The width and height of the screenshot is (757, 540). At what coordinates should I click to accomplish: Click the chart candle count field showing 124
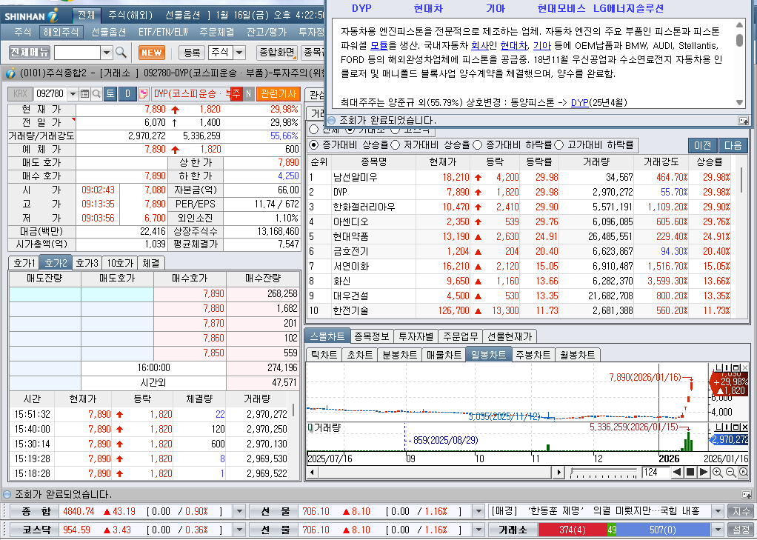[656, 473]
